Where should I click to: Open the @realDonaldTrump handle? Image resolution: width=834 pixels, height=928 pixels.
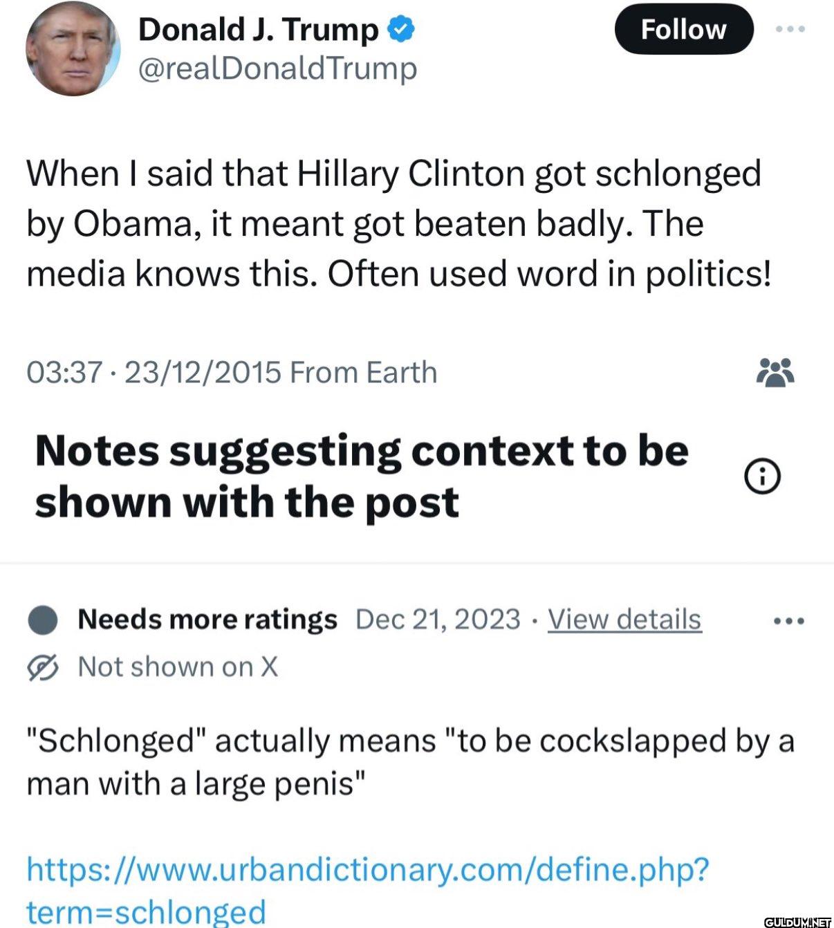(278, 68)
